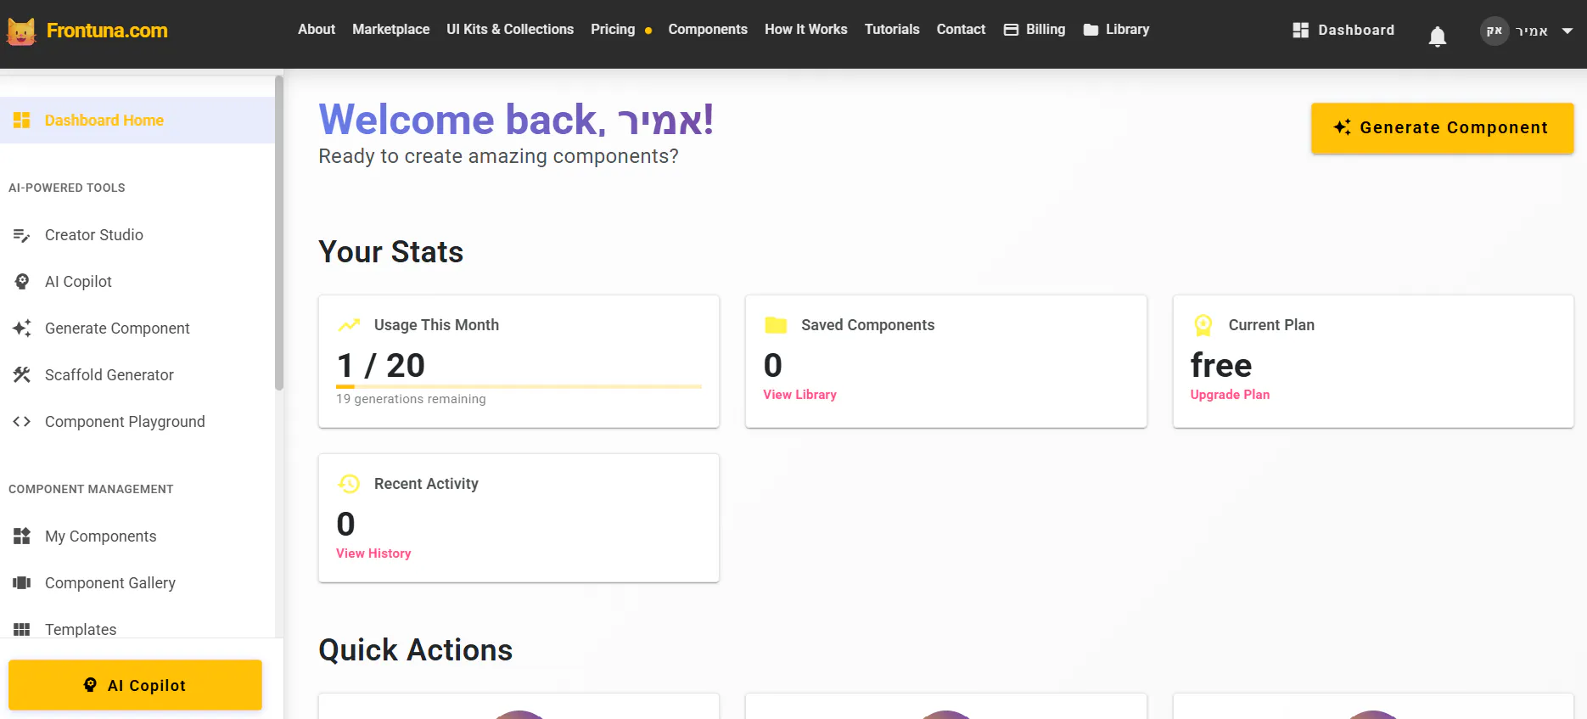Image resolution: width=1587 pixels, height=719 pixels.
Task: Open Tutorials from the top navigation
Action: coord(892,30)
